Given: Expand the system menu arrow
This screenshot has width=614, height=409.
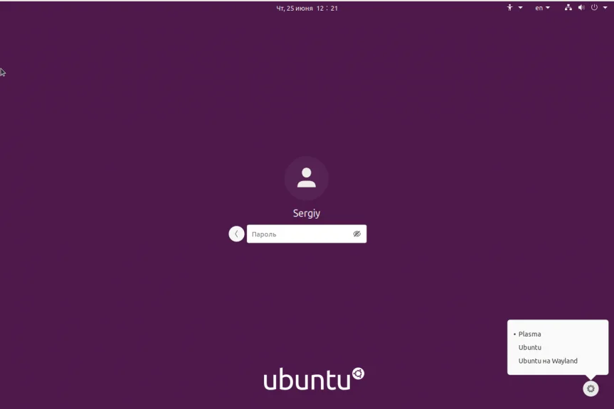Looking at the screenshot, I should pos(605,7).
